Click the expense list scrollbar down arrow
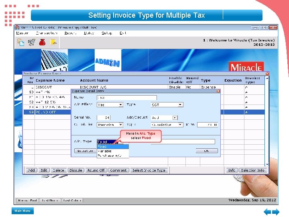Screen dimensions: 289x217 click(267, 164)
